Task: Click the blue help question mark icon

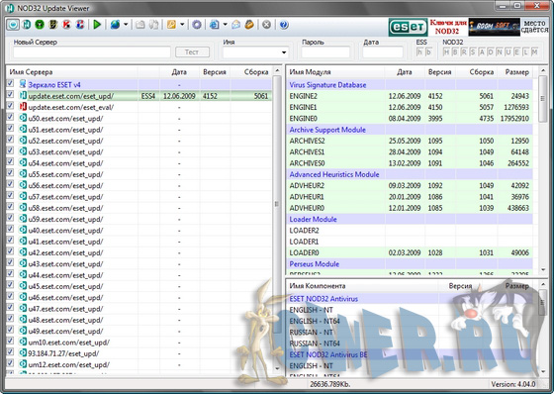Action: (284, 25)
